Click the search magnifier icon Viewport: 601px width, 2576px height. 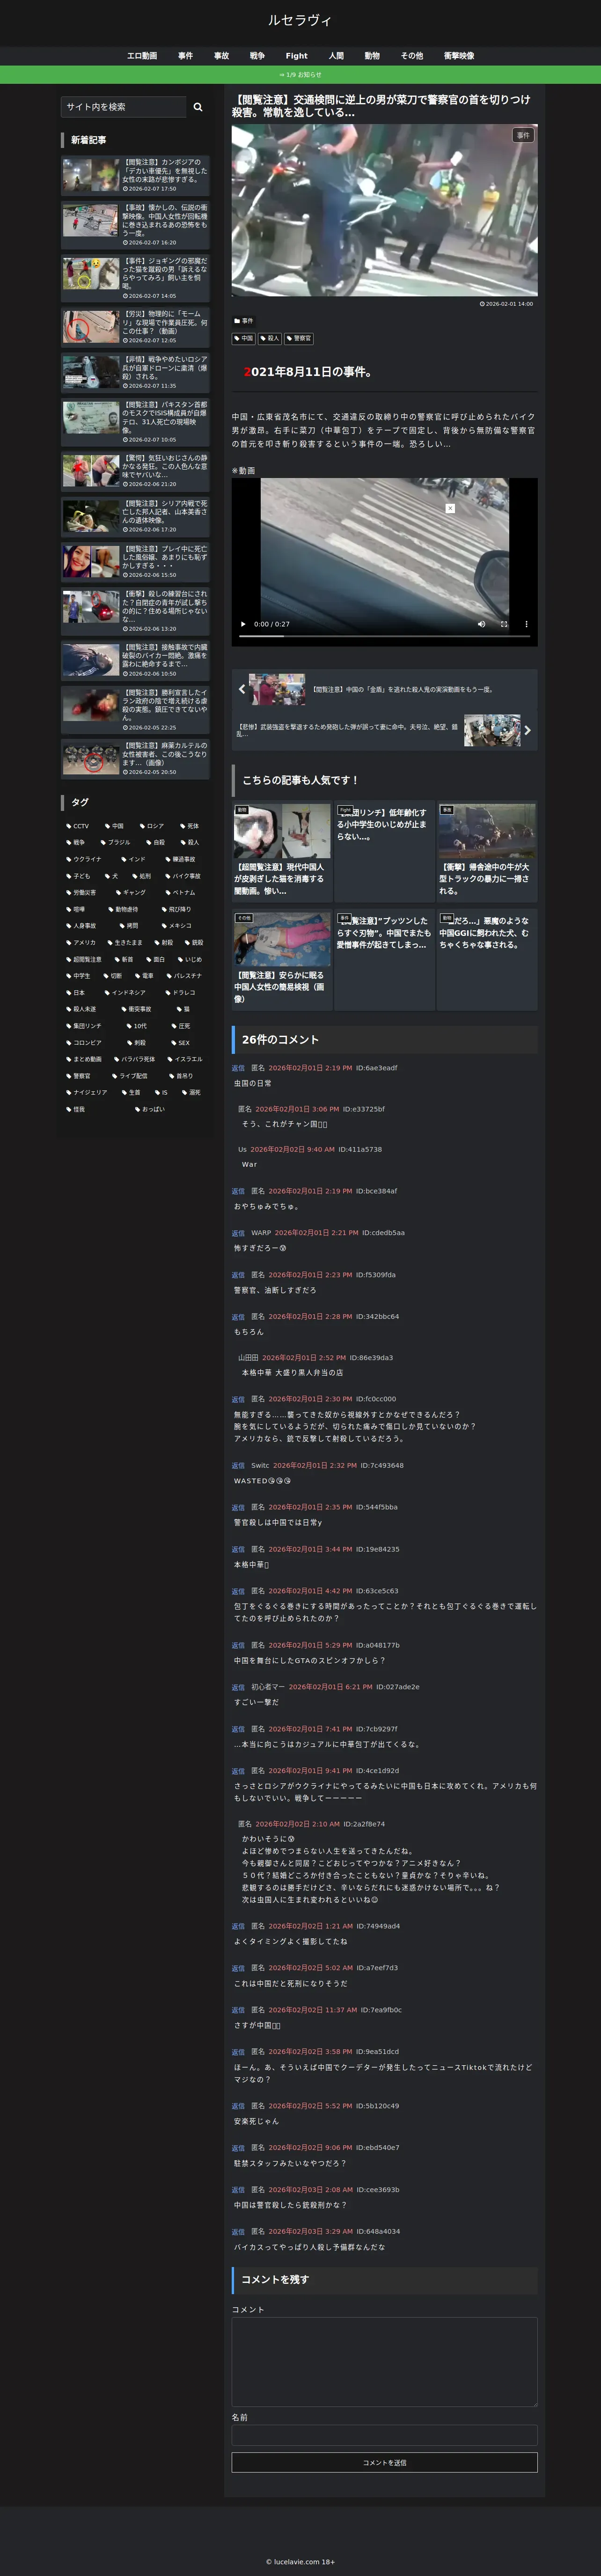tap(198, 107)
